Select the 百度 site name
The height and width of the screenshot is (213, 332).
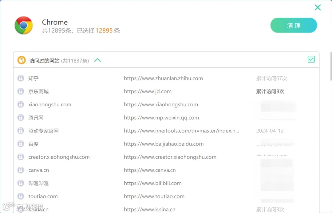tap(34, 144)
